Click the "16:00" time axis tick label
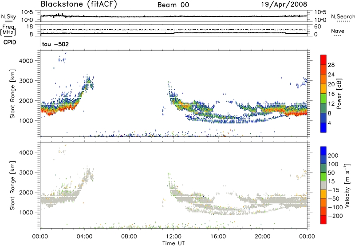Viewport: 355px width, 246px height. [218, 237]
